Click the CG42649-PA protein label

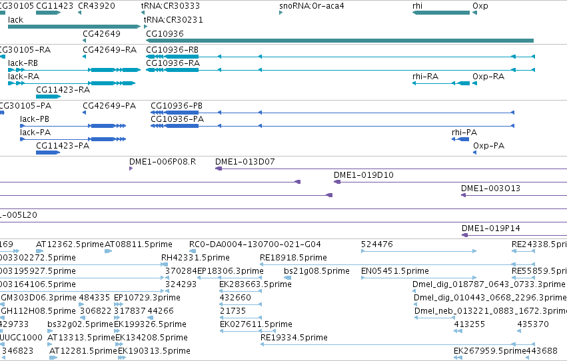pyautogui.click(x=109, y=105)
